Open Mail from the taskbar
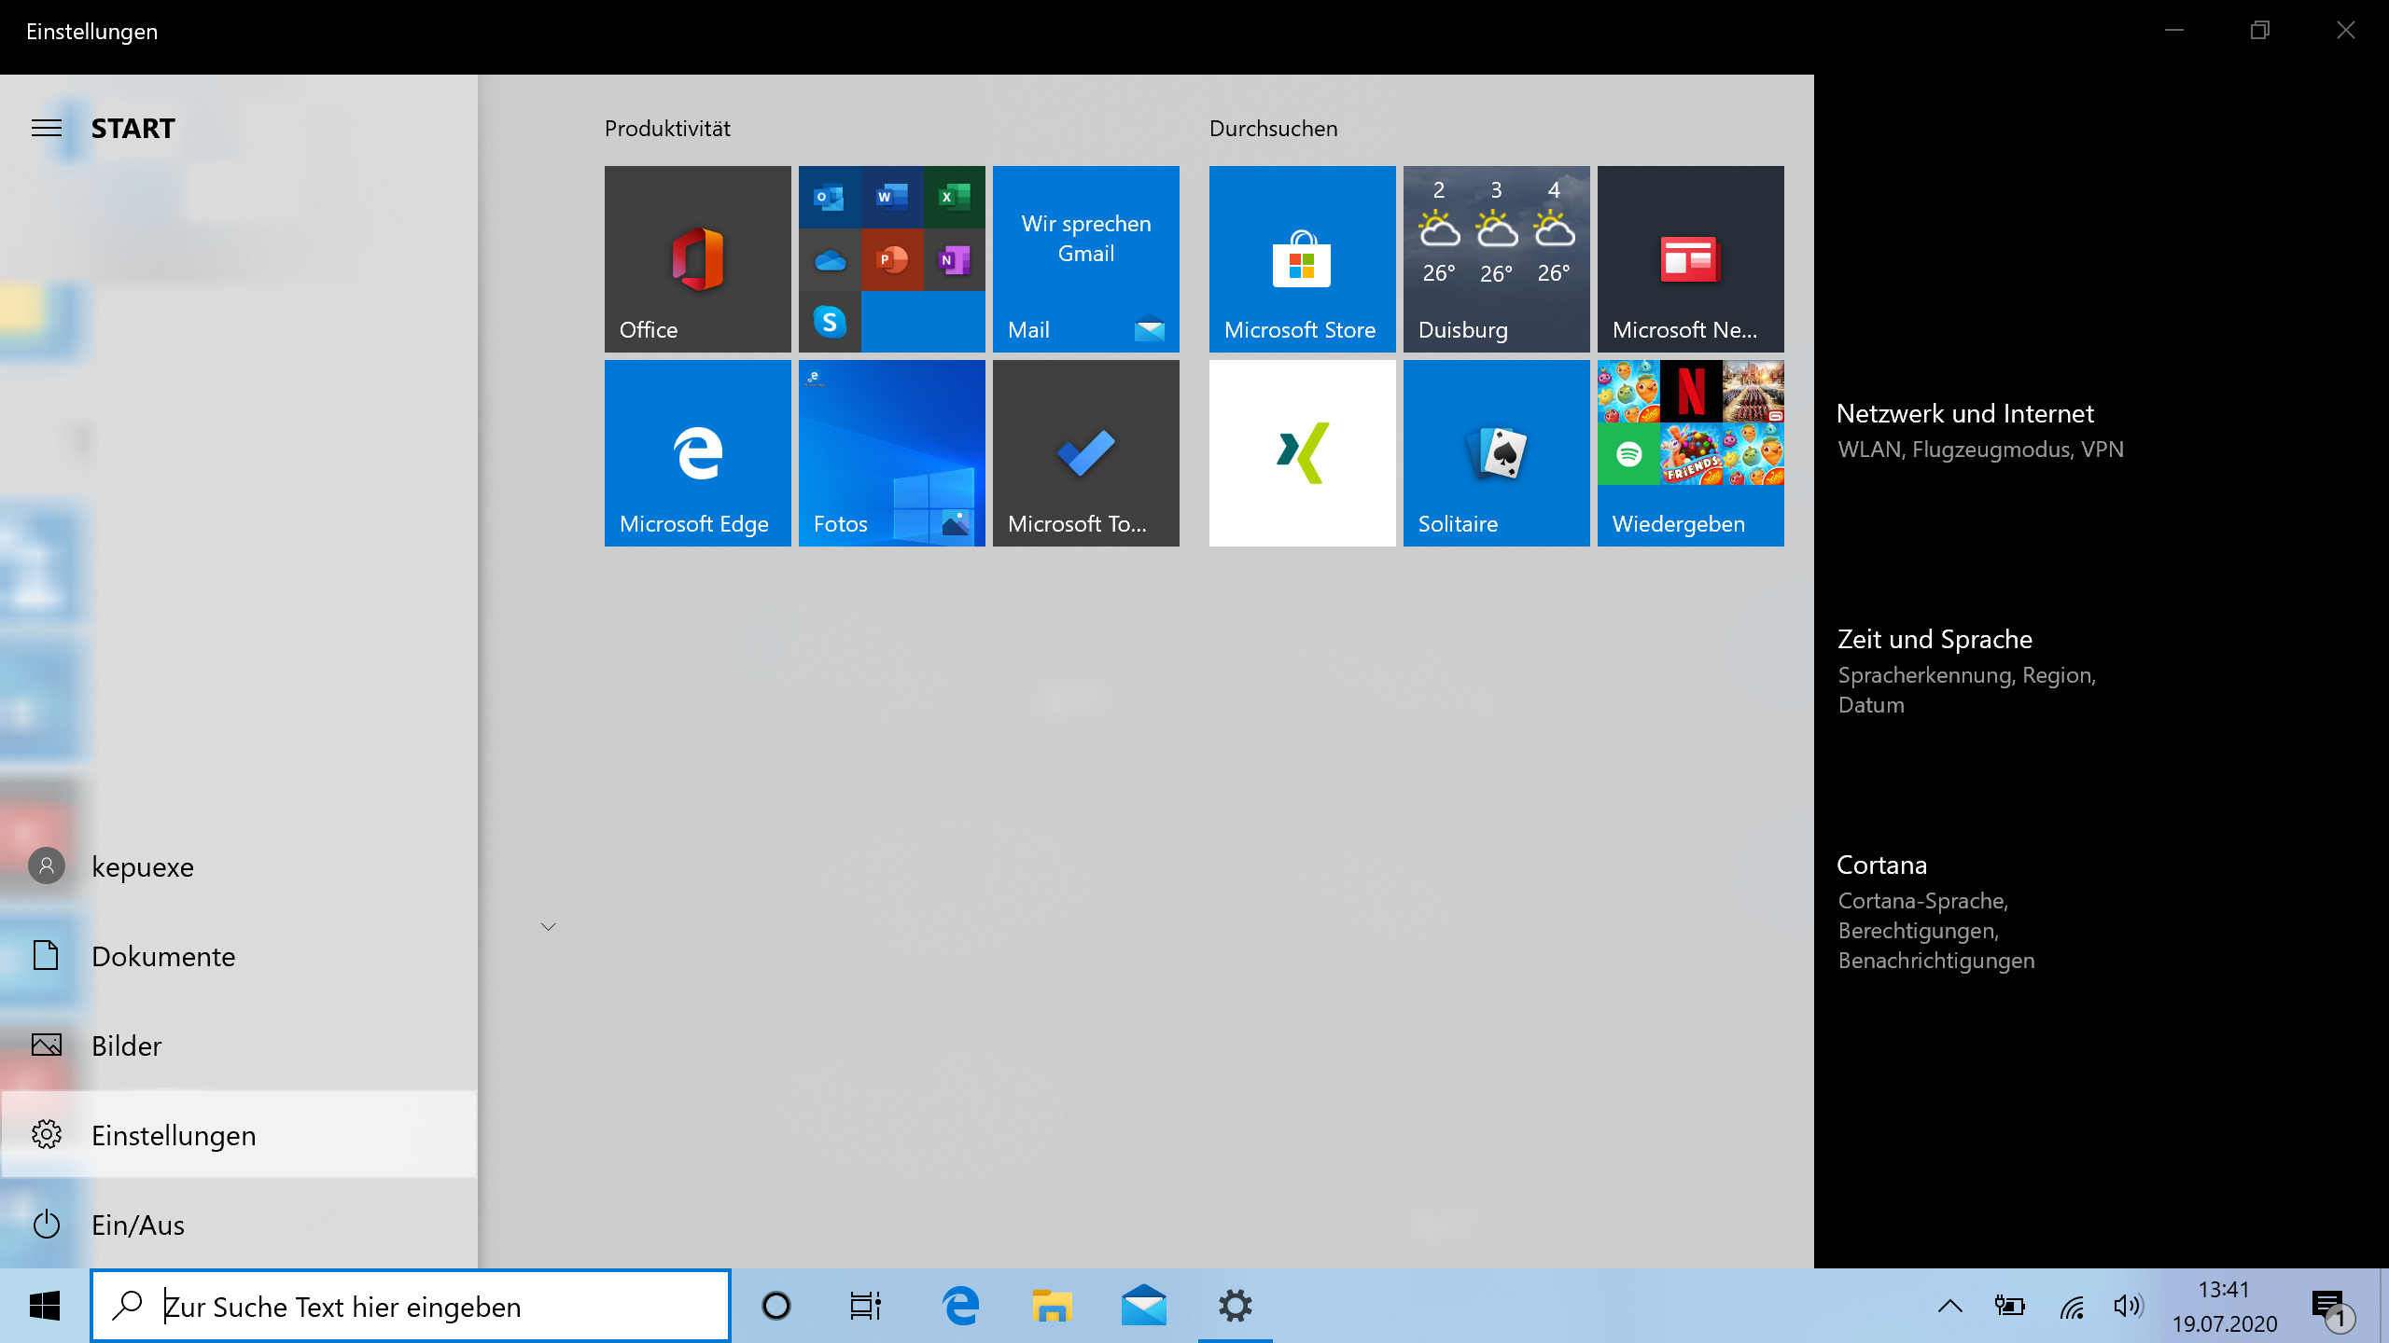Viewport: 2389px width, 1343px height. coord(1143,1306)
